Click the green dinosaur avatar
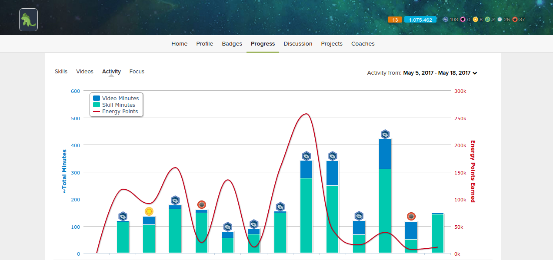Image resolution: width=553 pixels, height=260 pixels. (x=28, y=20)
